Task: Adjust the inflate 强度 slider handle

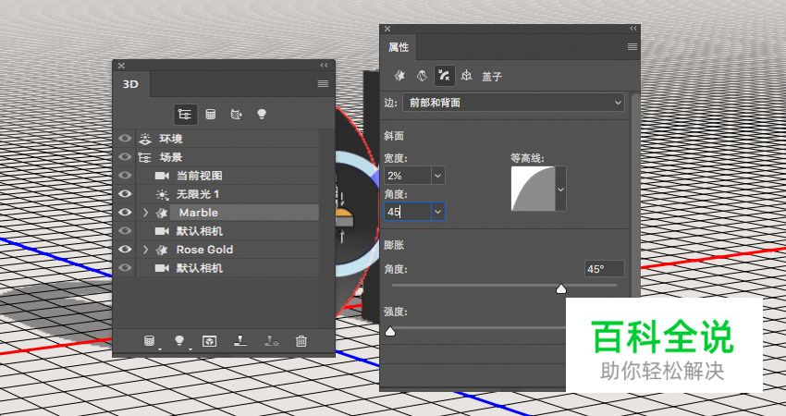Action: (390, 331)
